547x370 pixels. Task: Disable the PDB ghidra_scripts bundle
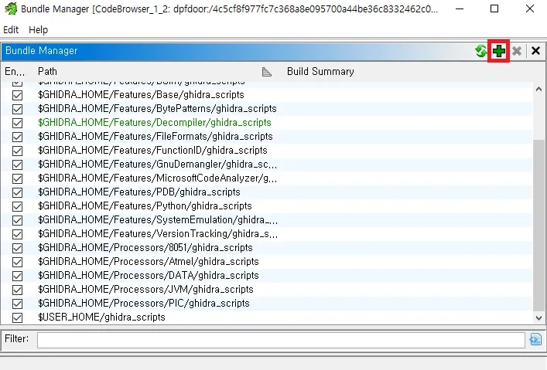click(x=17, y=192)
